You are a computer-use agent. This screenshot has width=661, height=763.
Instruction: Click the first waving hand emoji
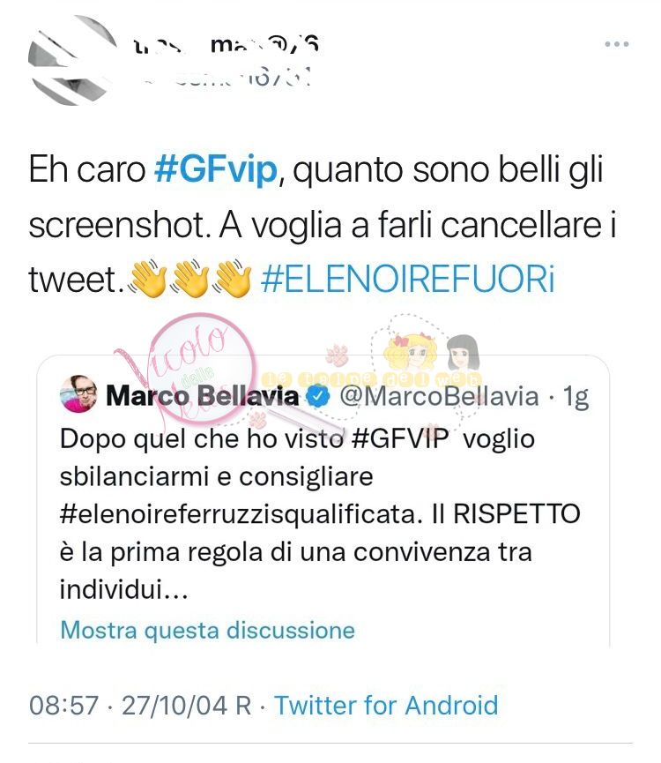(x=148, y=279)
